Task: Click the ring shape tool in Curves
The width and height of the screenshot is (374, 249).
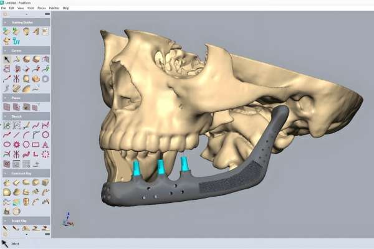Action: 46,79
